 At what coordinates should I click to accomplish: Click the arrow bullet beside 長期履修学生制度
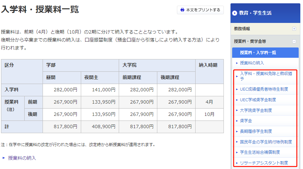237,131
